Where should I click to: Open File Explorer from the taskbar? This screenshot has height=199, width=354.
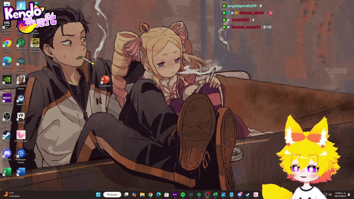[142, 195]
